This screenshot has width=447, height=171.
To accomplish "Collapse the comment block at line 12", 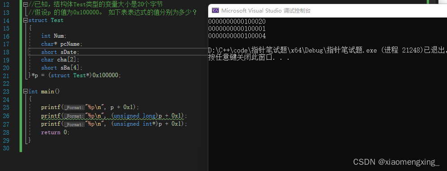I will [x=26, y=4].
